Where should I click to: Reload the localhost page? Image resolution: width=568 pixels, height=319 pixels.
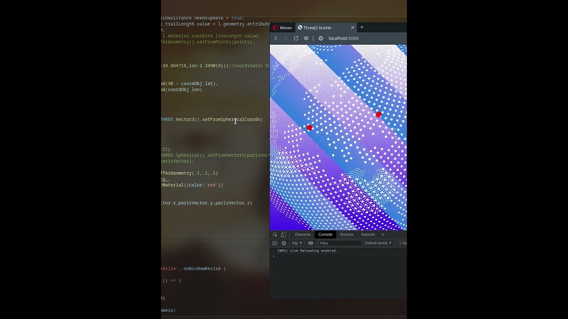296,38
